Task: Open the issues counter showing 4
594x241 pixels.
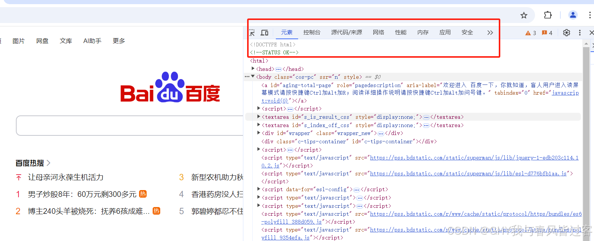Action: [x=547, y=33]
